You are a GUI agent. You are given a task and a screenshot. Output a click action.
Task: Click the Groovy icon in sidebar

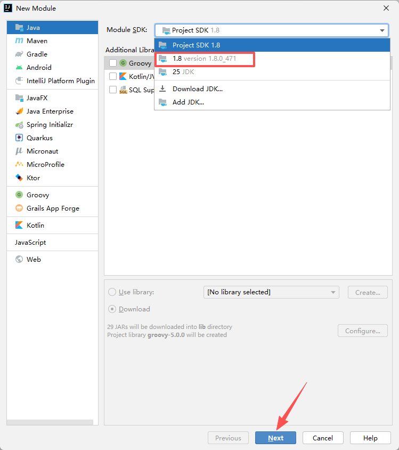pyautogui.click(x=19, y=195)
